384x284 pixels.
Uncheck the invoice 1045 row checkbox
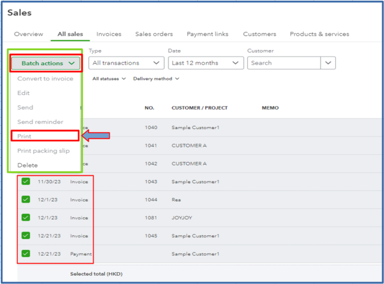(x=26, y=236)
